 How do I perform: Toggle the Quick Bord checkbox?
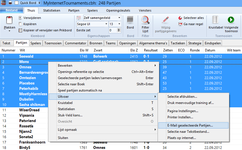pos(16,3)
